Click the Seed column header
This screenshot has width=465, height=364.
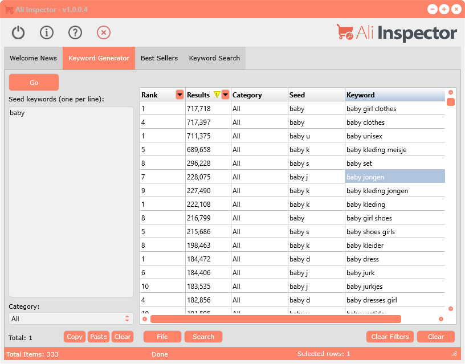tap(316, 95)
